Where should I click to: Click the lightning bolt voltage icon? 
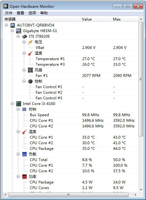30,42
